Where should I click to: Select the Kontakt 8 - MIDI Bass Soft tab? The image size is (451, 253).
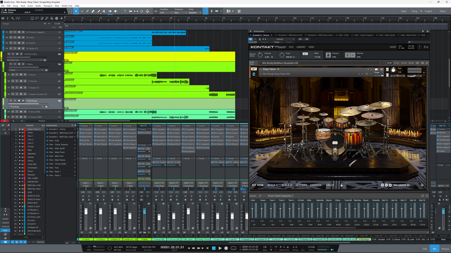(289, 35)
